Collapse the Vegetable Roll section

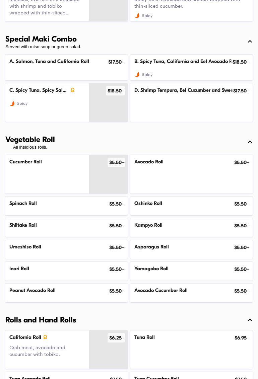pos(250,142)
